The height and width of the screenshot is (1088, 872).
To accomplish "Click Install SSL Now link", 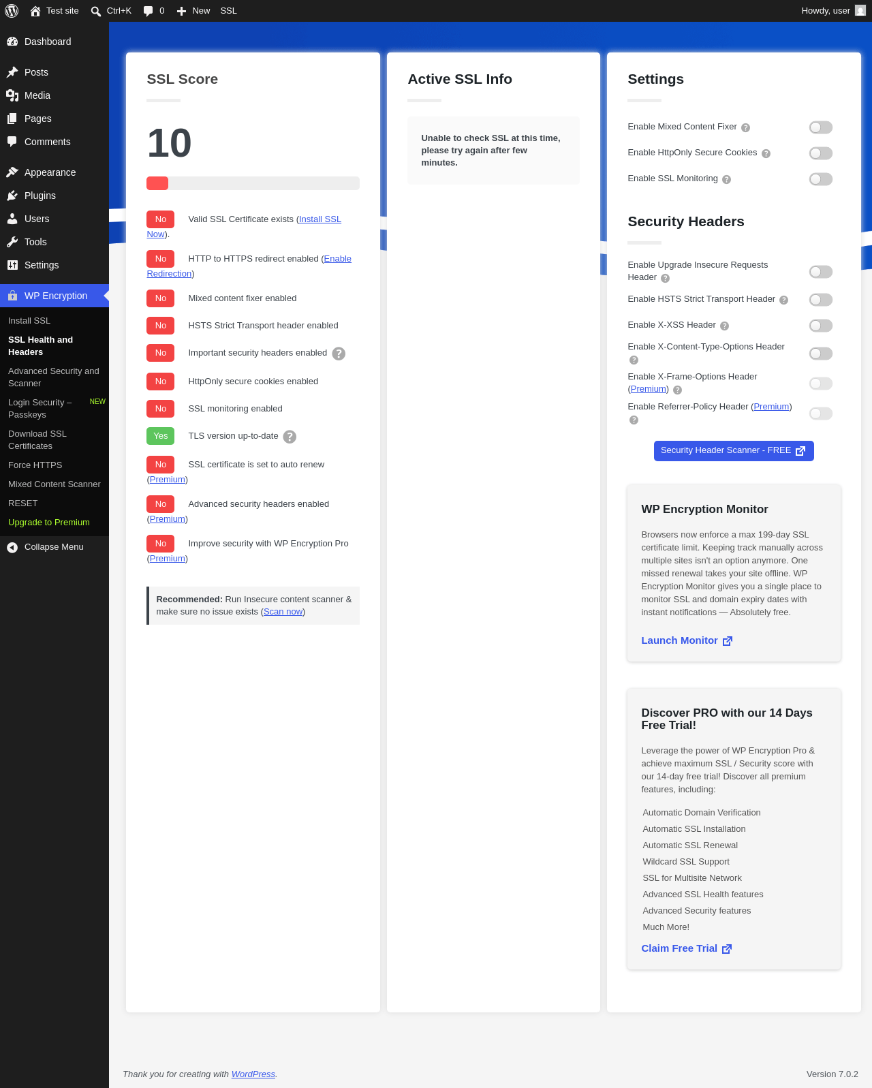I will click(320, 219).
